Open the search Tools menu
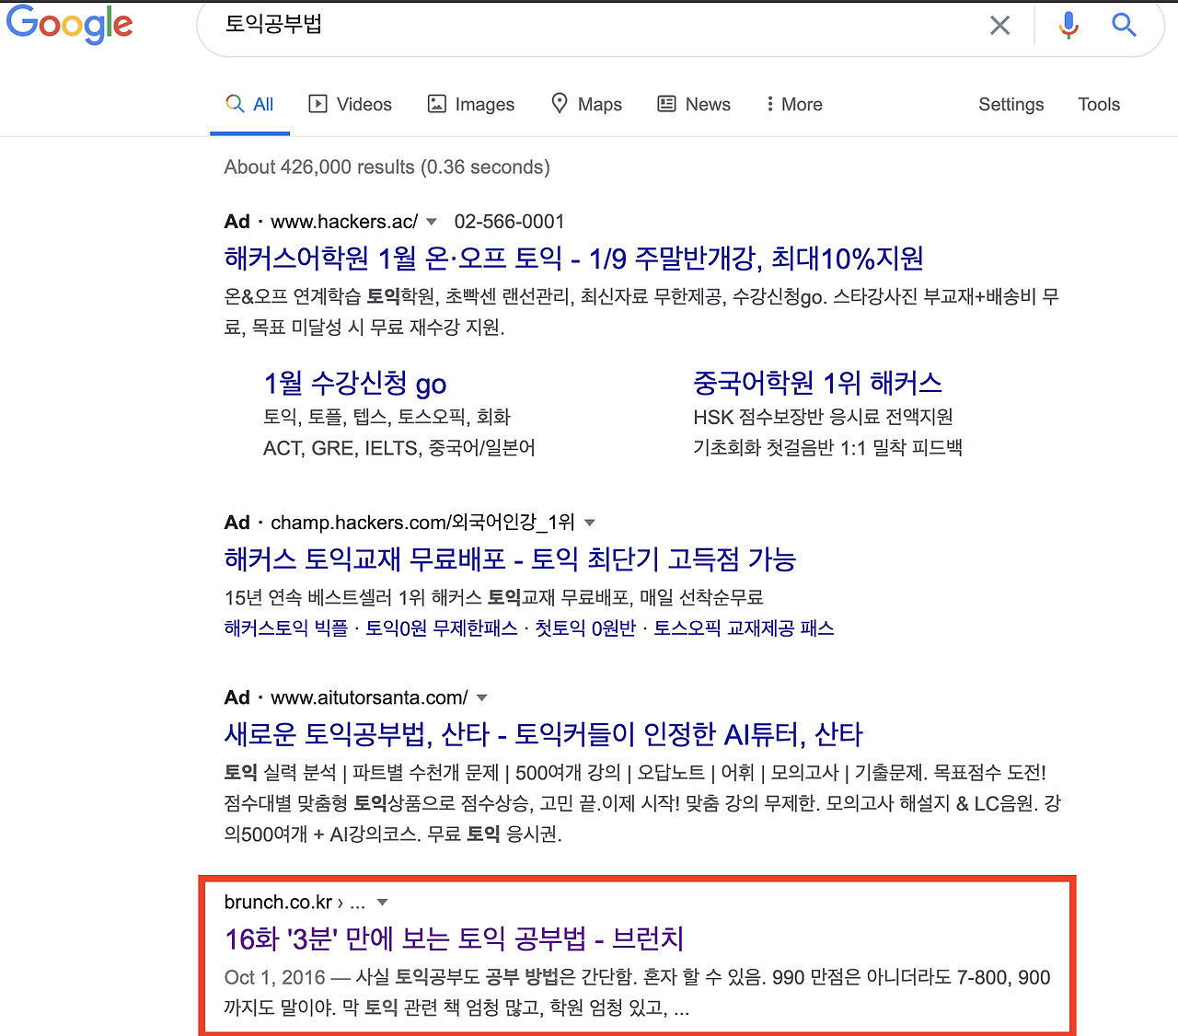 click(x=1099, y=104)
